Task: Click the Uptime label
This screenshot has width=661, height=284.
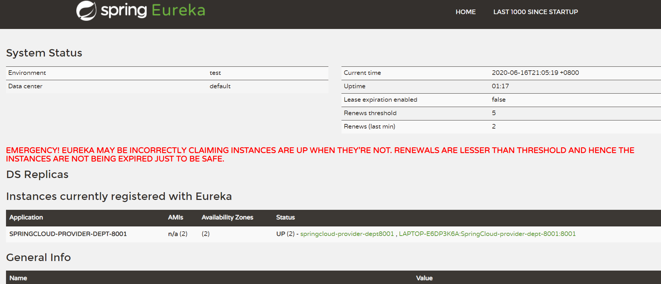Action: pyautogui.click(x=355, y=86)
